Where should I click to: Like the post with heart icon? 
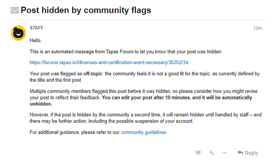(198, 153)
